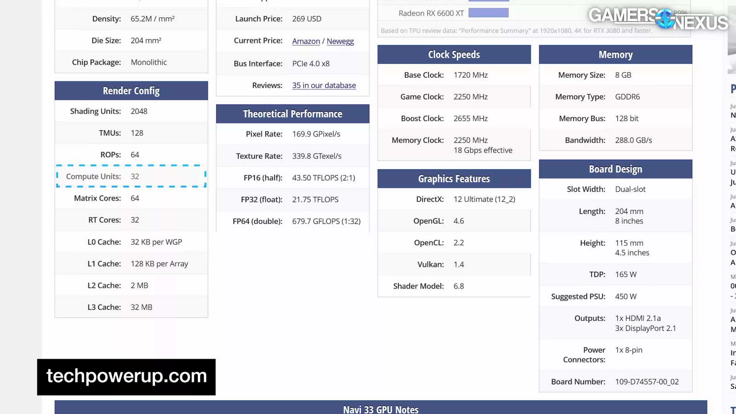The width and height of the screenshot is (736, 414).
Task: Select the '18 Gbps effective' memory clock text
Action: [x=483, y=150]
